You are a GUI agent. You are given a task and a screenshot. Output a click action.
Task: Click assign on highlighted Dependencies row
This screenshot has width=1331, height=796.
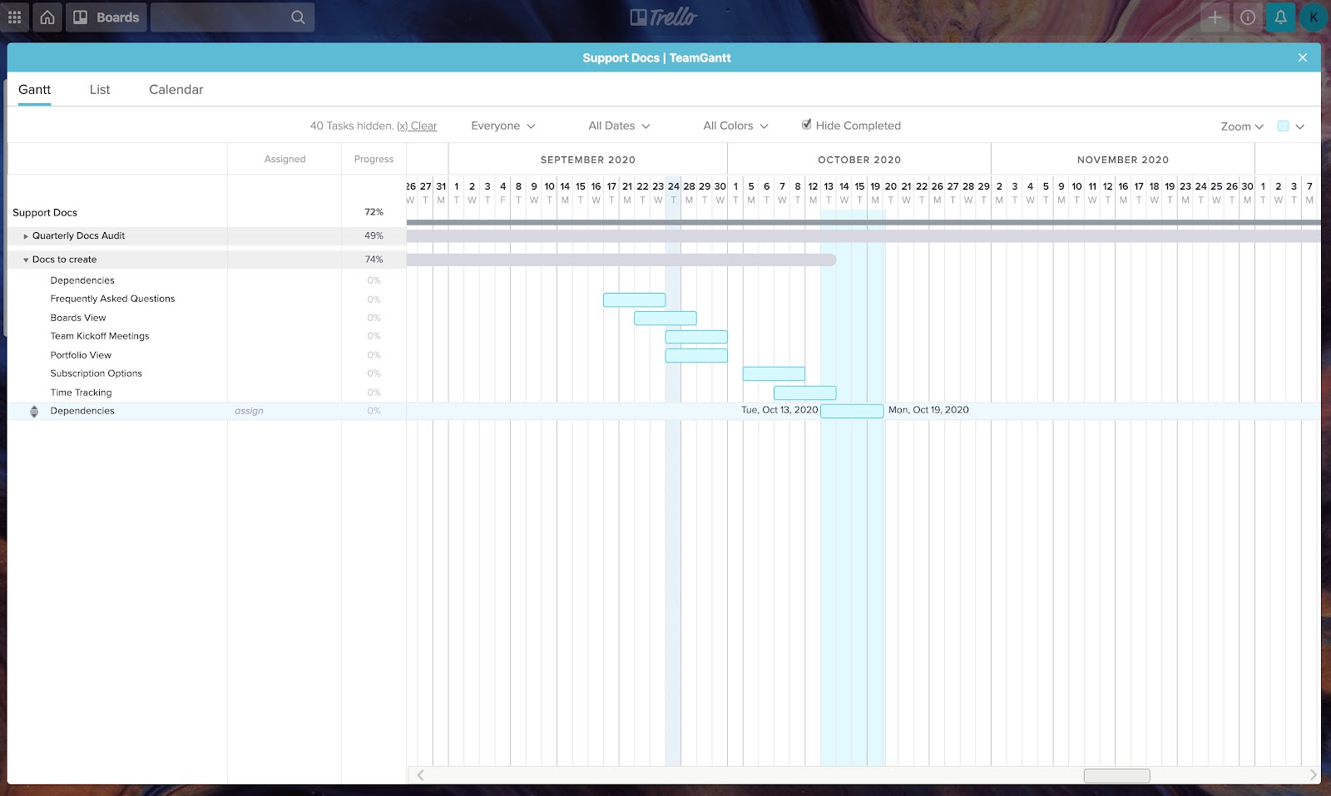[x=249, y=411]
